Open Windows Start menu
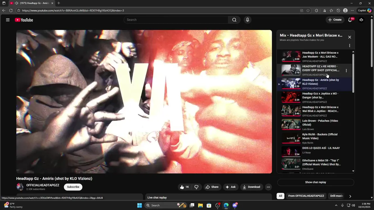This screenshot has height=210, width=374. pyautogui.click(x=140, y=205)
